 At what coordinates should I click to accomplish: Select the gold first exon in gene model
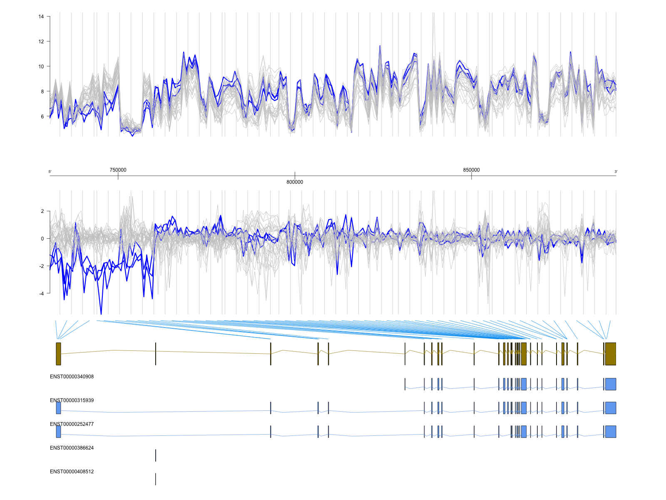tap(59, 354)
